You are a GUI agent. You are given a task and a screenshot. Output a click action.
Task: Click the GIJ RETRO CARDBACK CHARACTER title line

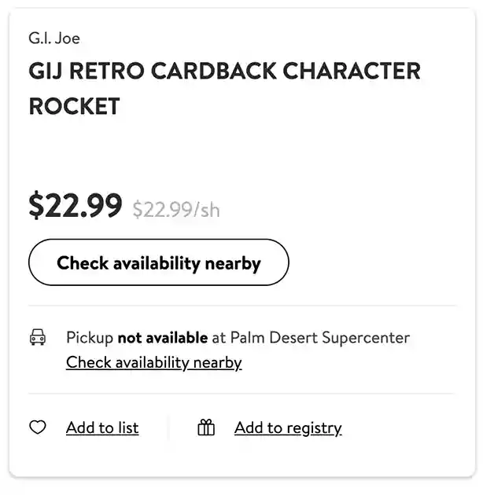coord(224,71)
